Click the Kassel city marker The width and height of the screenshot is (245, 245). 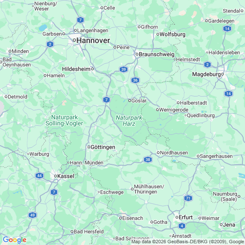point(56,176)
